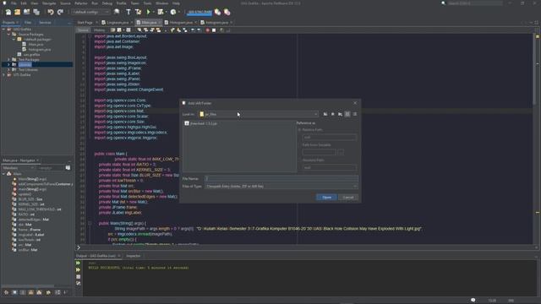Click the Build Project hammer icon

(128, 12)
